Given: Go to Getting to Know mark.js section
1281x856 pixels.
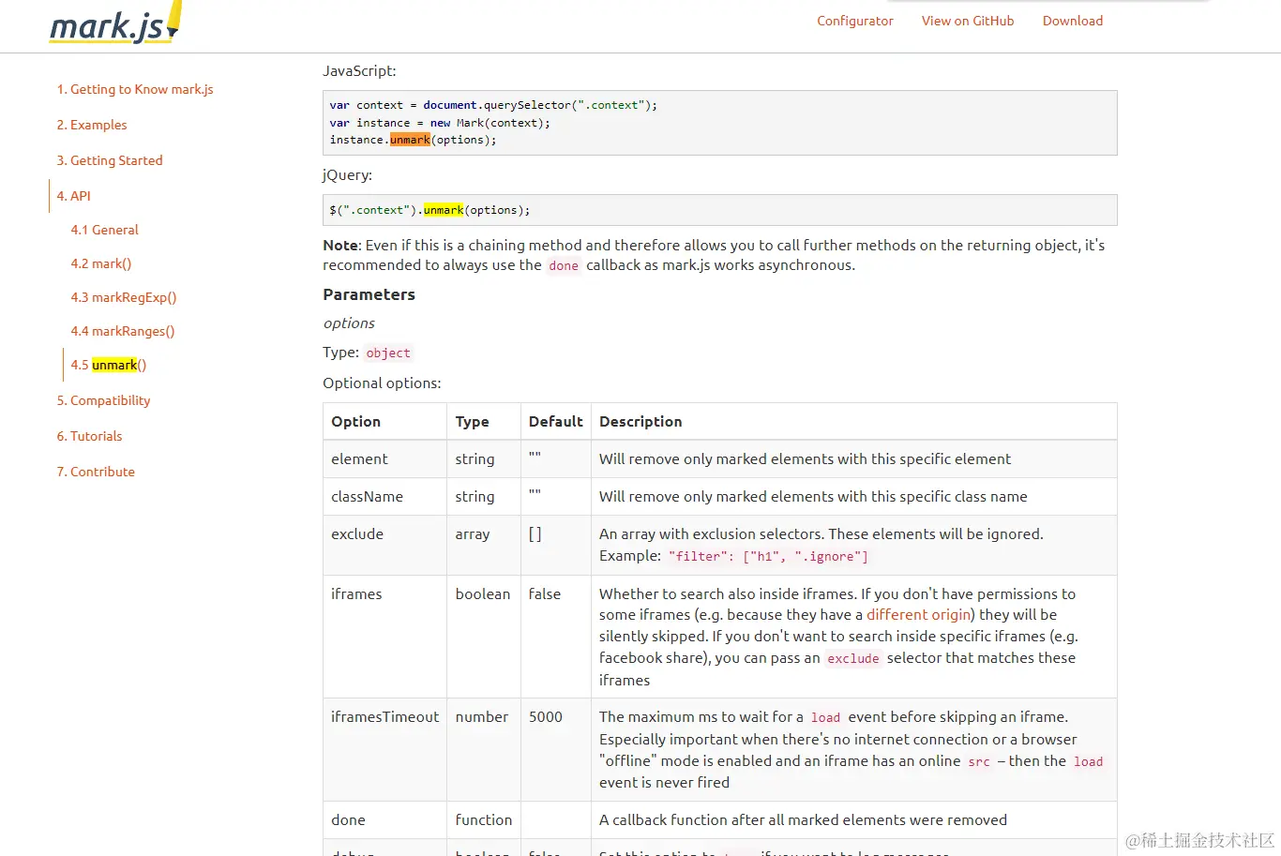Looking at the screenshot, I should [135, 89].
